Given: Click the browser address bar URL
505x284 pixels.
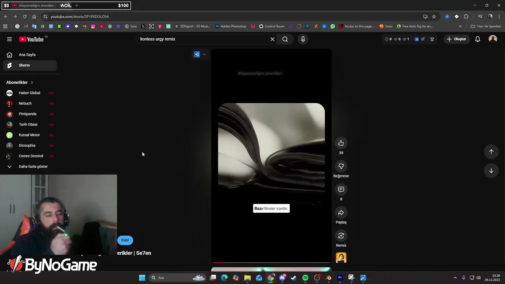Looking at the screenshot, I should pos(79,17).
